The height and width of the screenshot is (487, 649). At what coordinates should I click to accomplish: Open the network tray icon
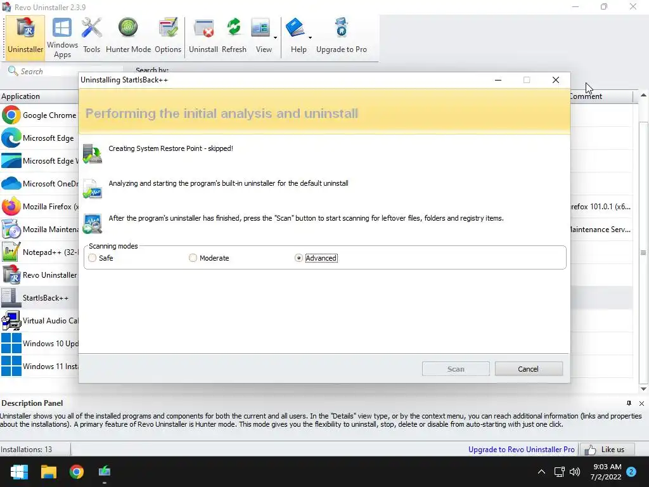coord(559,472)
